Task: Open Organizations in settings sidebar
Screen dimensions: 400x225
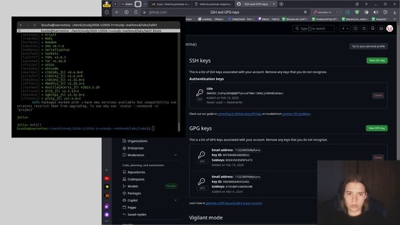Action: coord(137,141)
